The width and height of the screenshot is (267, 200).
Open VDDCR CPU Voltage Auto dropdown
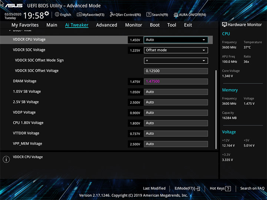click(176, 40)
